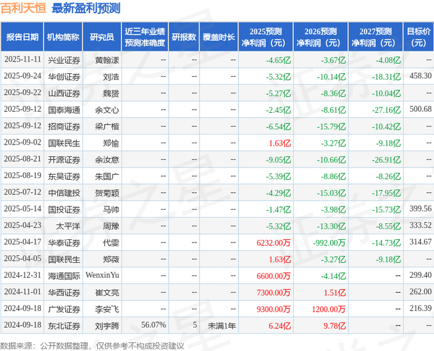Click the 7300.00万 value
Screen dimensions: 434x351
coord(273,293)
